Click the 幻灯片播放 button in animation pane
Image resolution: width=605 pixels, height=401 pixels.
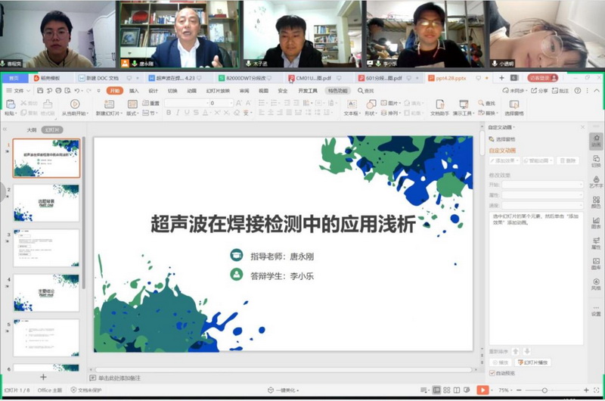click(533, 362)
